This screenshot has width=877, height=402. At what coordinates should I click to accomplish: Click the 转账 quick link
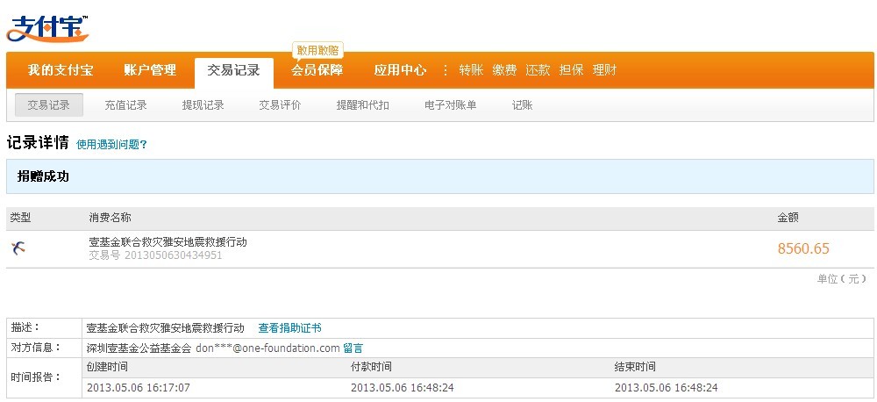[471, 70]
